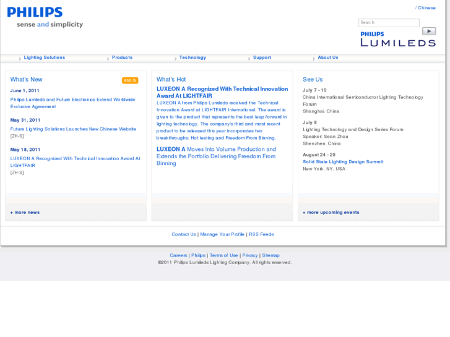
Task: Open RSS Feeds footer link
Action: (x=261, y=234)
